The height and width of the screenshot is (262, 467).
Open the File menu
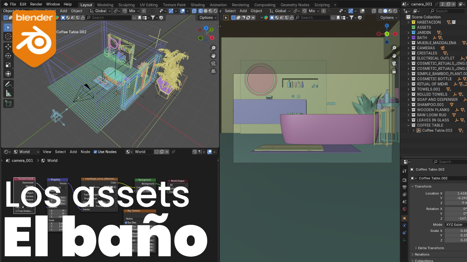[13, 4]
